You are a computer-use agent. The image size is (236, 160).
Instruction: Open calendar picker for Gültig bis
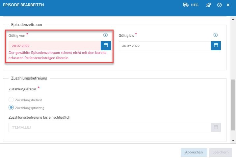point(216,46)
